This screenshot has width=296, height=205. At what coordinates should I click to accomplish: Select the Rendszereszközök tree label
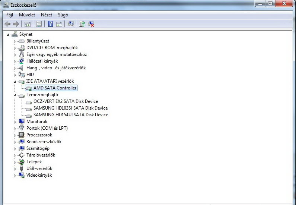44,142
